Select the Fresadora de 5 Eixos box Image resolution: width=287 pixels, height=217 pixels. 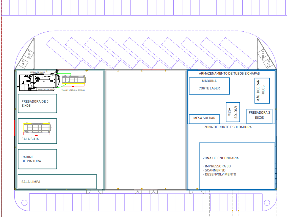[37, 103]
